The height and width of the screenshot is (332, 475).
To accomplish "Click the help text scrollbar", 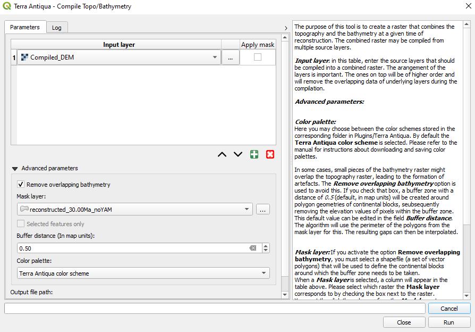I will tap(466, 160).
